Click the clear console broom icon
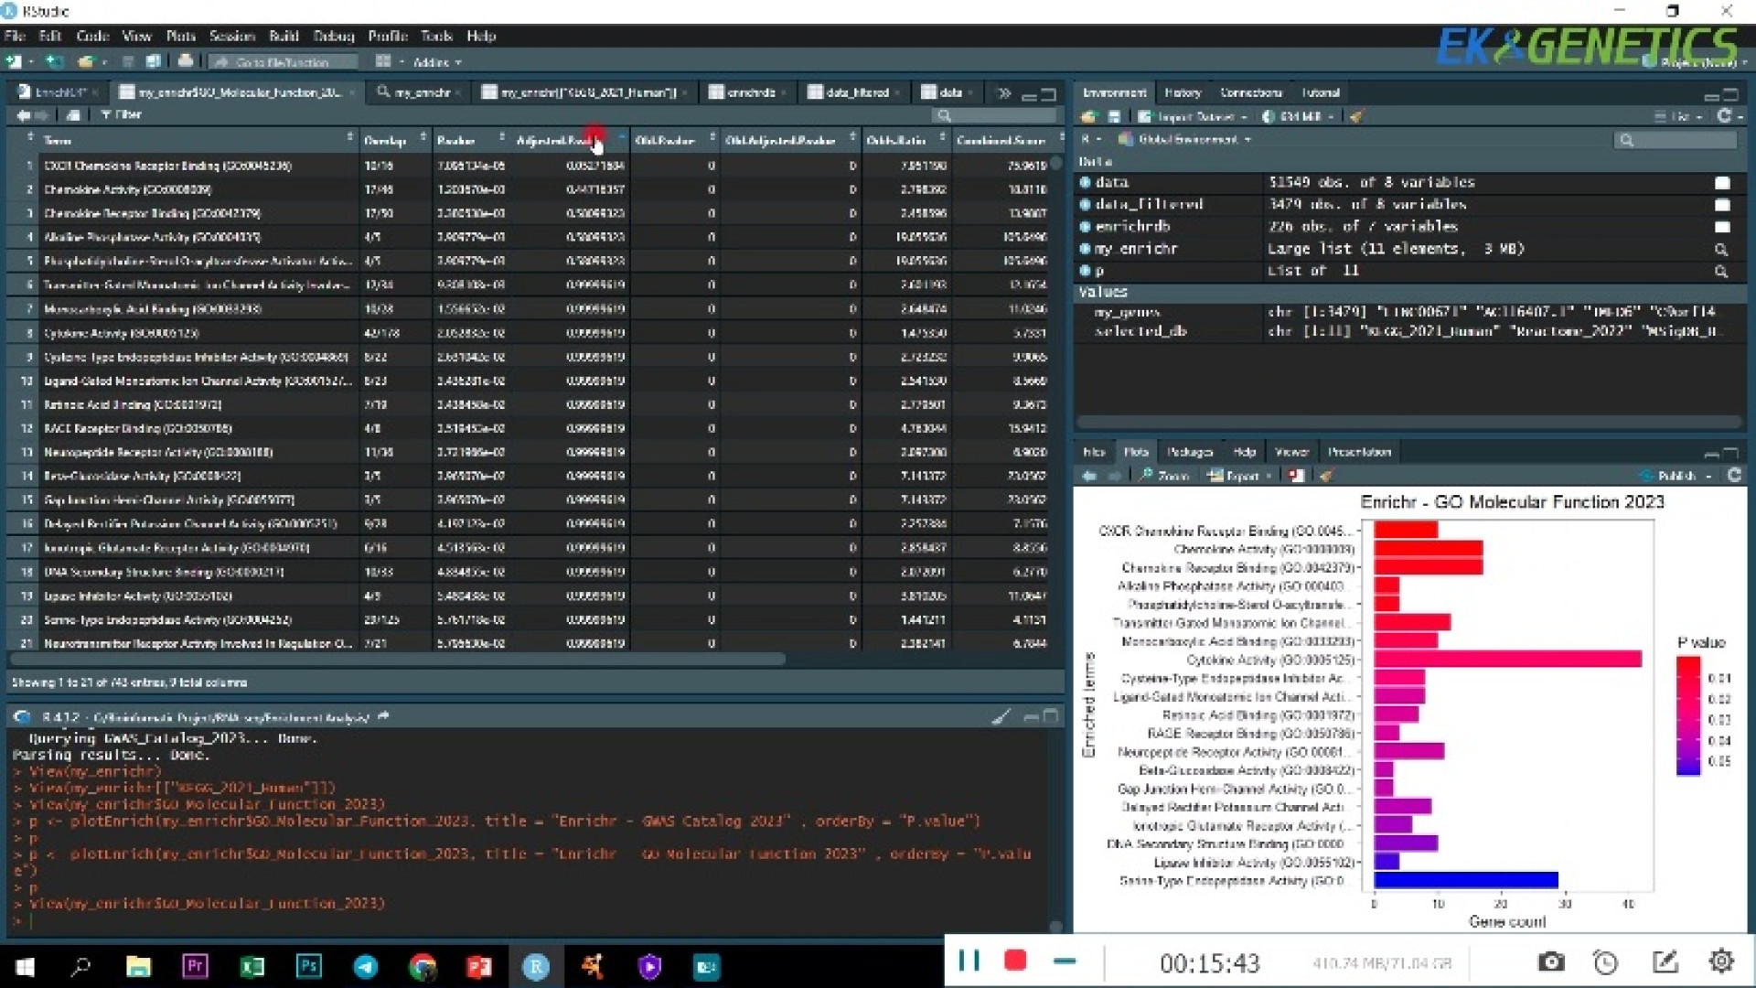Image resolution: width=1756 pixels, height=988 pixels. 1001,717
